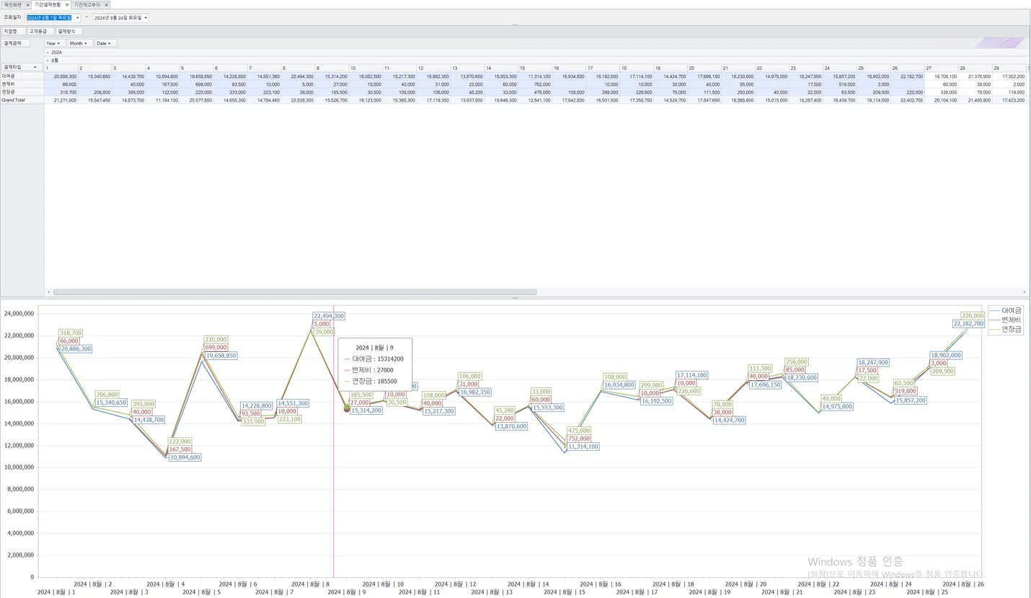Sort by the Year column field
Screen dimensions: 1031x598
point(54,43)
